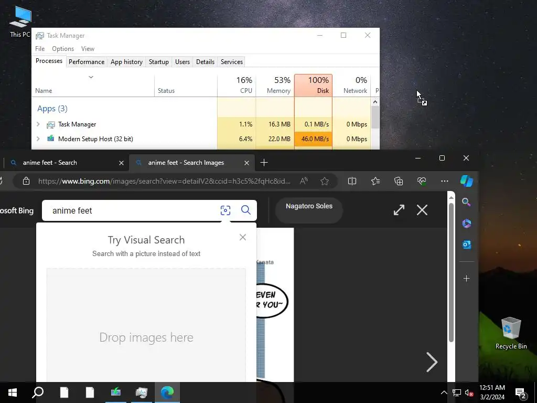
Task: Click Modern Setup taskbar icon
Action: click(116, 393)
